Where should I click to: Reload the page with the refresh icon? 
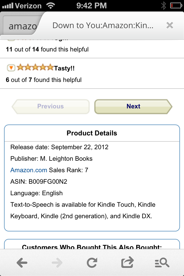point(92,262)
